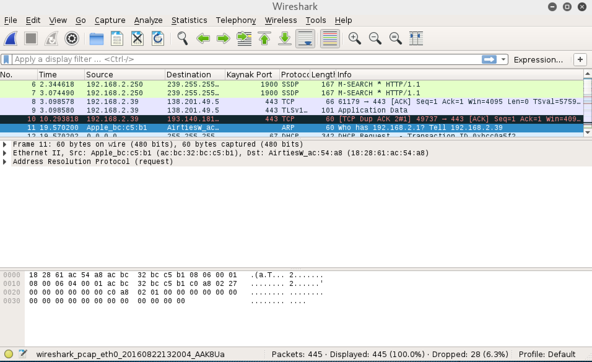Open the File menu

(x=11, y=20)
